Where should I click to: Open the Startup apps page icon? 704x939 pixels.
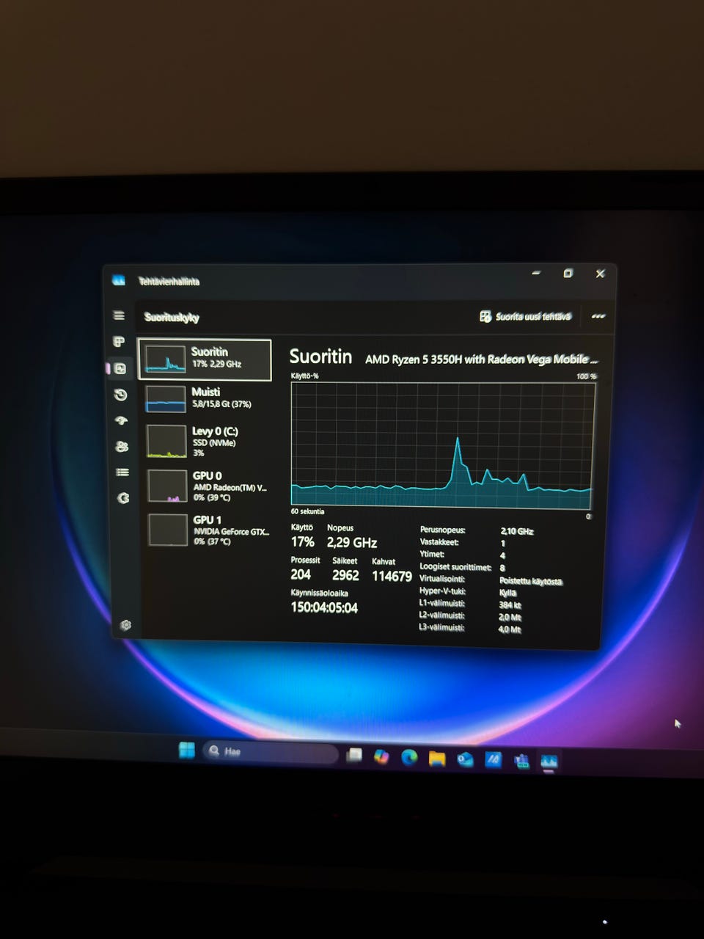tap(122, 420)
